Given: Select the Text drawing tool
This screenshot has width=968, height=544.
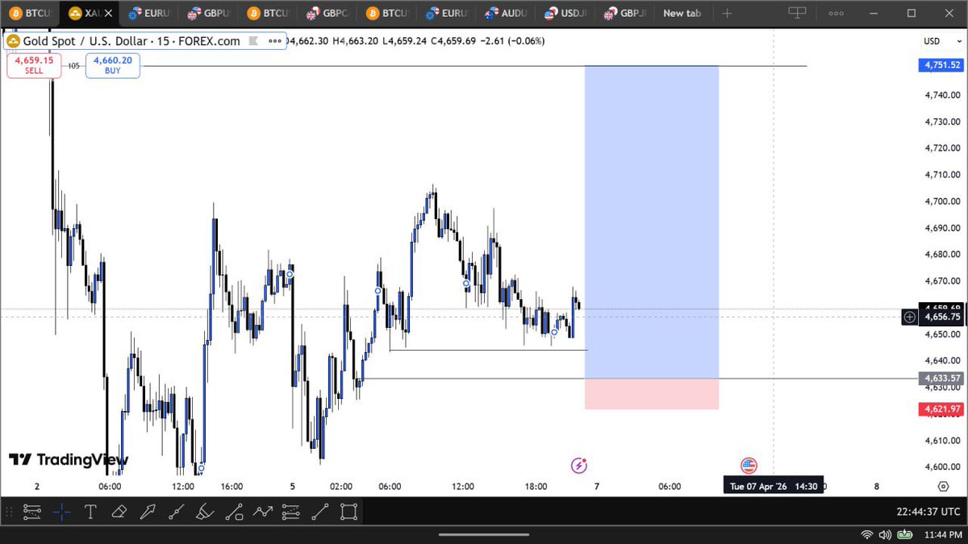Looking at the screenshot, I should click(90, 511).
